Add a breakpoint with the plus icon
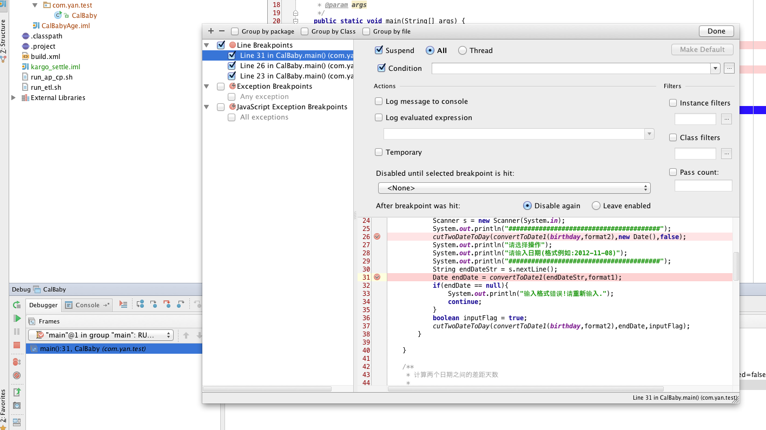This screenshot has height=430, width=766. click(x=211, y=31)
